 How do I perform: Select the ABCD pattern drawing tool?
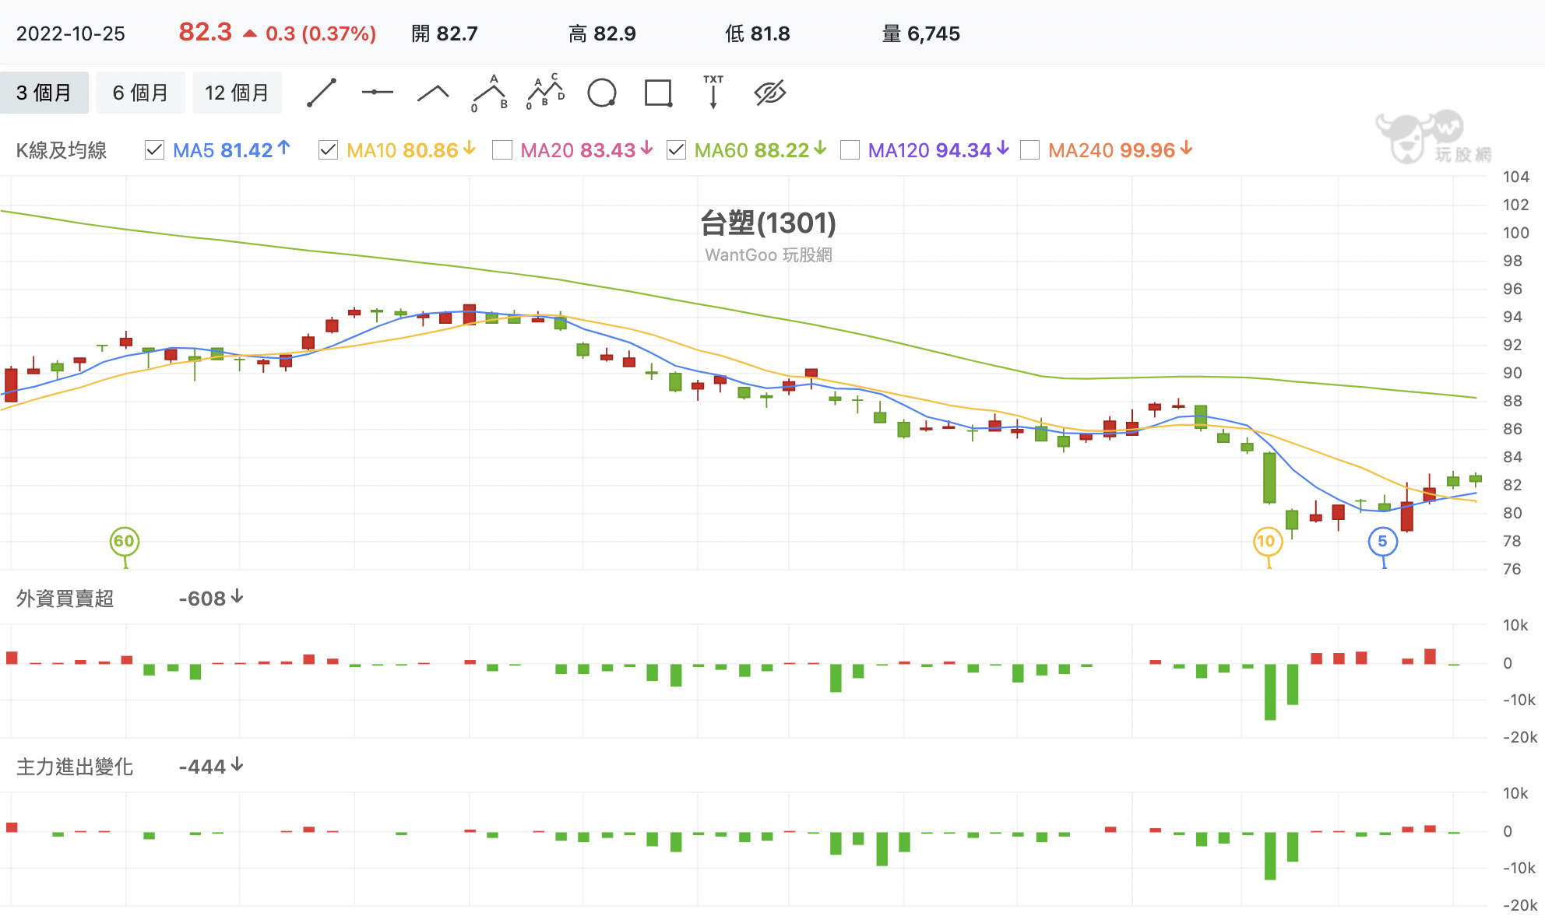coord(545,92)
